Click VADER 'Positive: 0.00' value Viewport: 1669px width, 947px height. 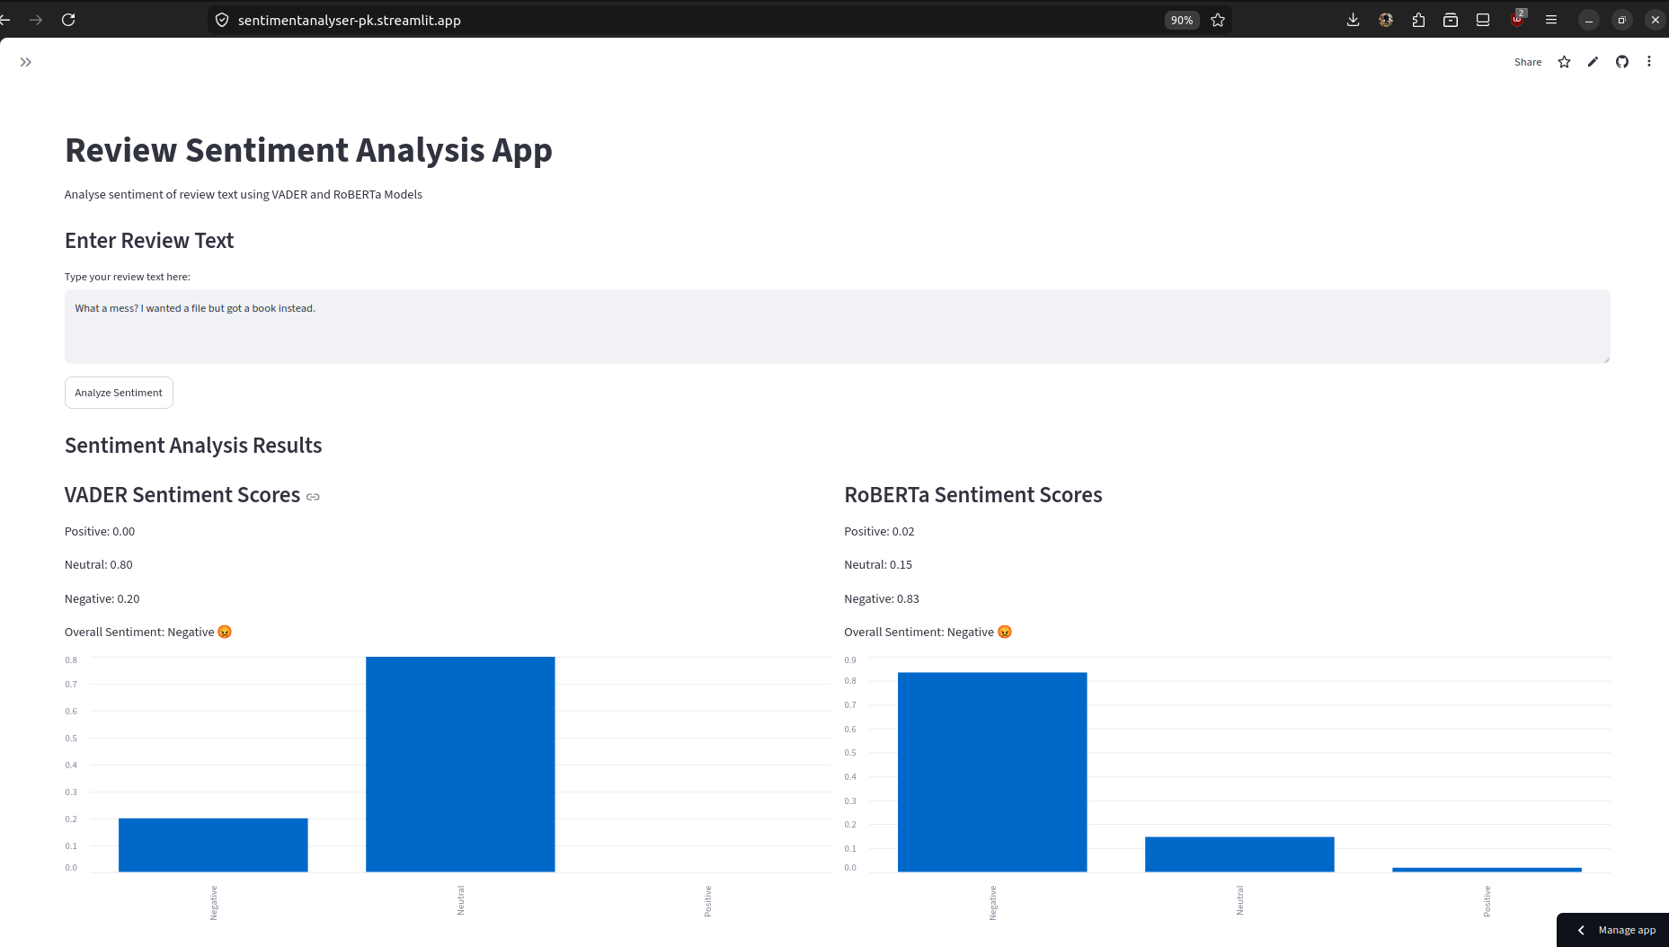point(100,532)
